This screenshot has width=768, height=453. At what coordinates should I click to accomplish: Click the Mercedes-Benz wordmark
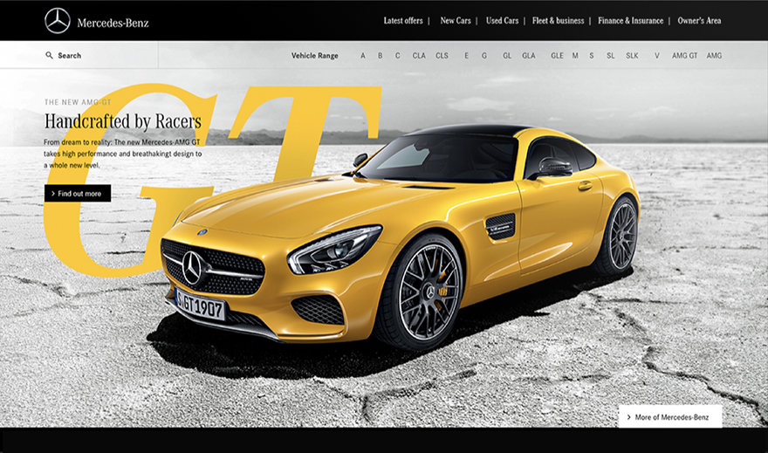(113, 23)
